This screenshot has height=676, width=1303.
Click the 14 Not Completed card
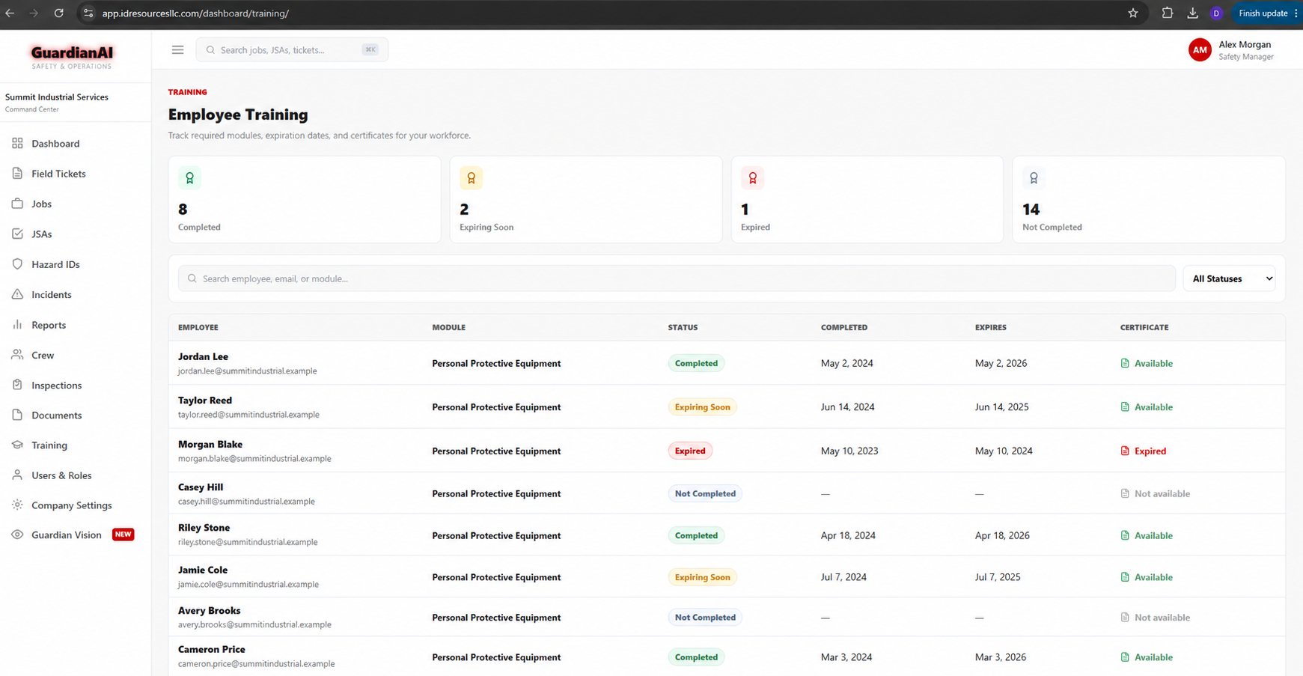click(x=1148, y=199)
